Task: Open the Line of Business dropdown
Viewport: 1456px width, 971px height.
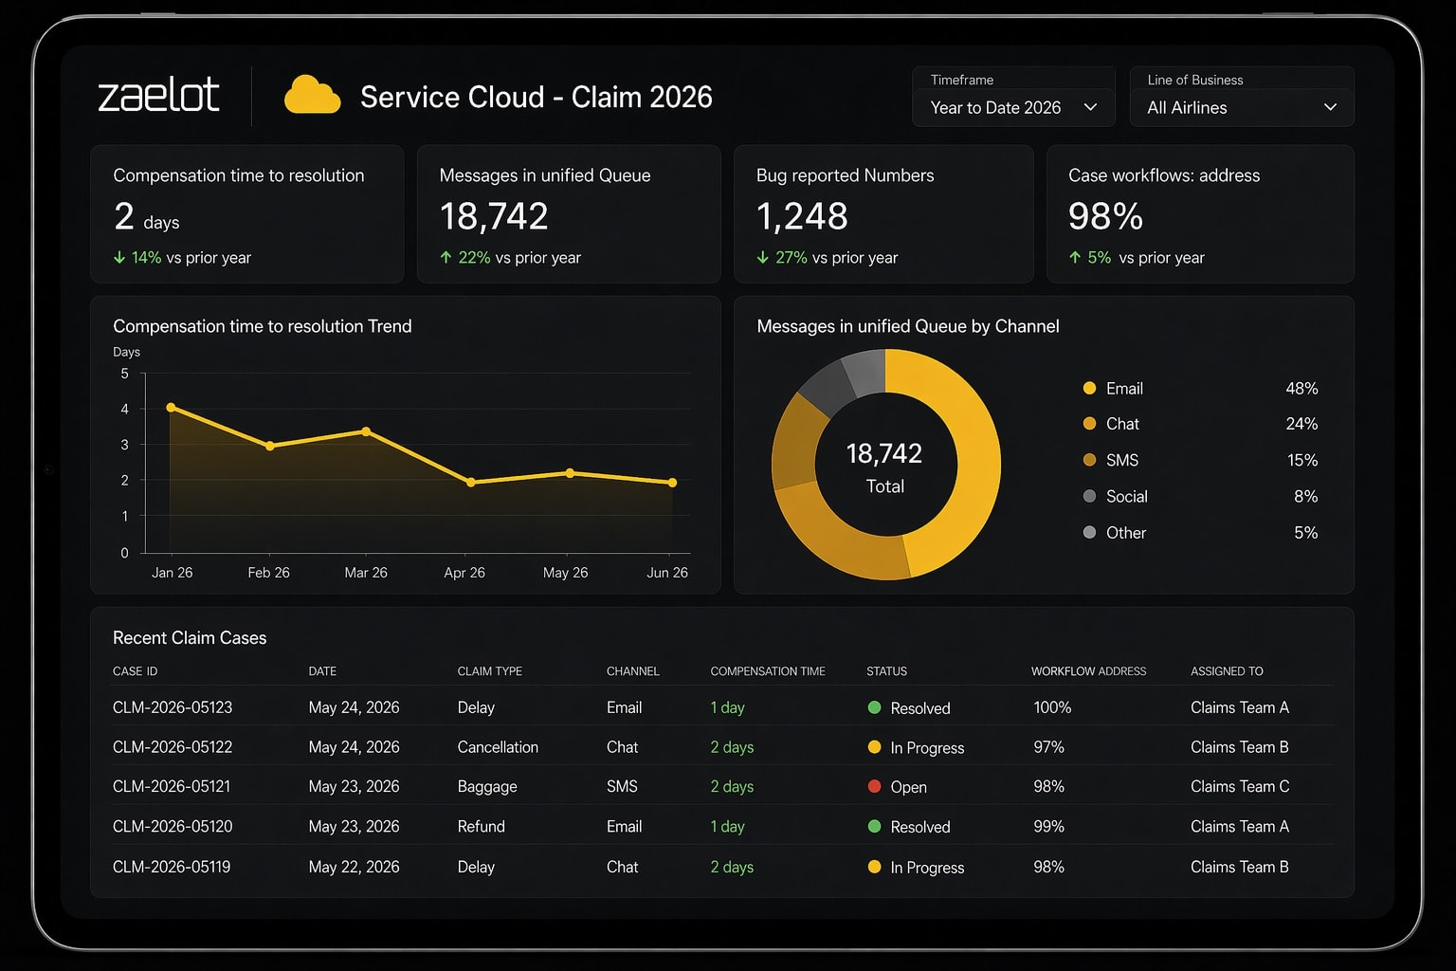Action: click(x=1242, y=107)
